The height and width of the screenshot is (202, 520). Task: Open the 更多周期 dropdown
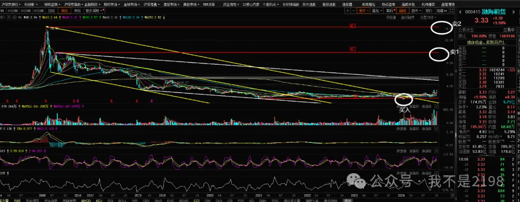[x=94, y=11]
